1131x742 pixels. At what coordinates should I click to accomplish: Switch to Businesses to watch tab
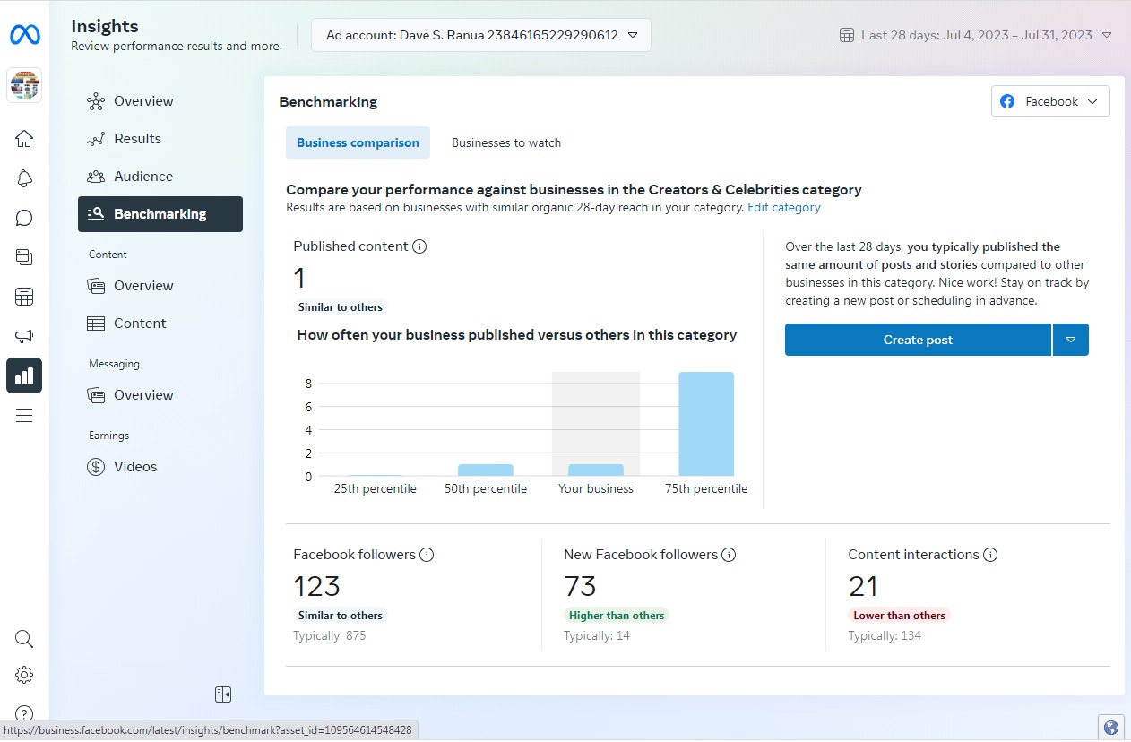pyautogui.click(x=506, y=142)
